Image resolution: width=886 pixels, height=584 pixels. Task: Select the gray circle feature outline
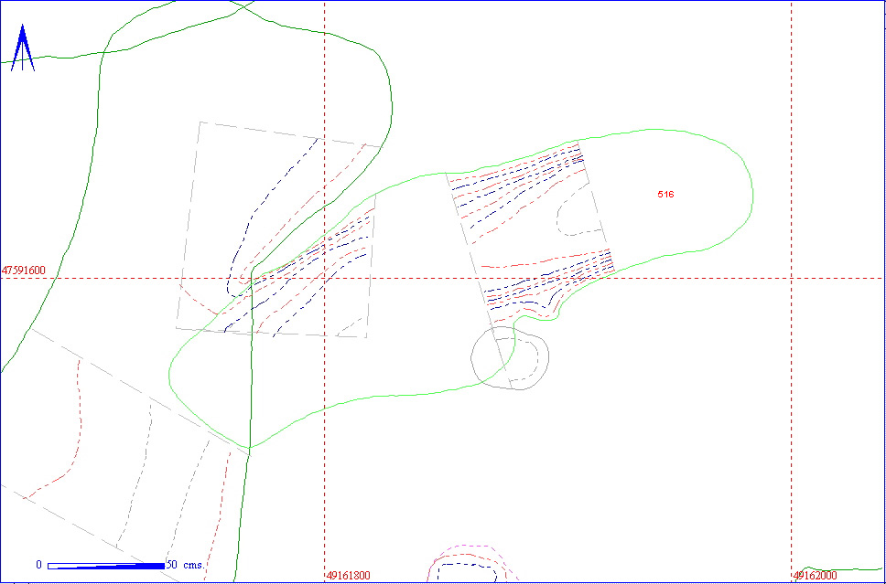(x=510, y=357)
